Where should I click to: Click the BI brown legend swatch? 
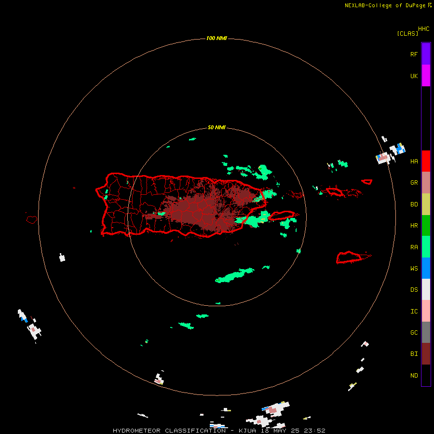point(426,354)
